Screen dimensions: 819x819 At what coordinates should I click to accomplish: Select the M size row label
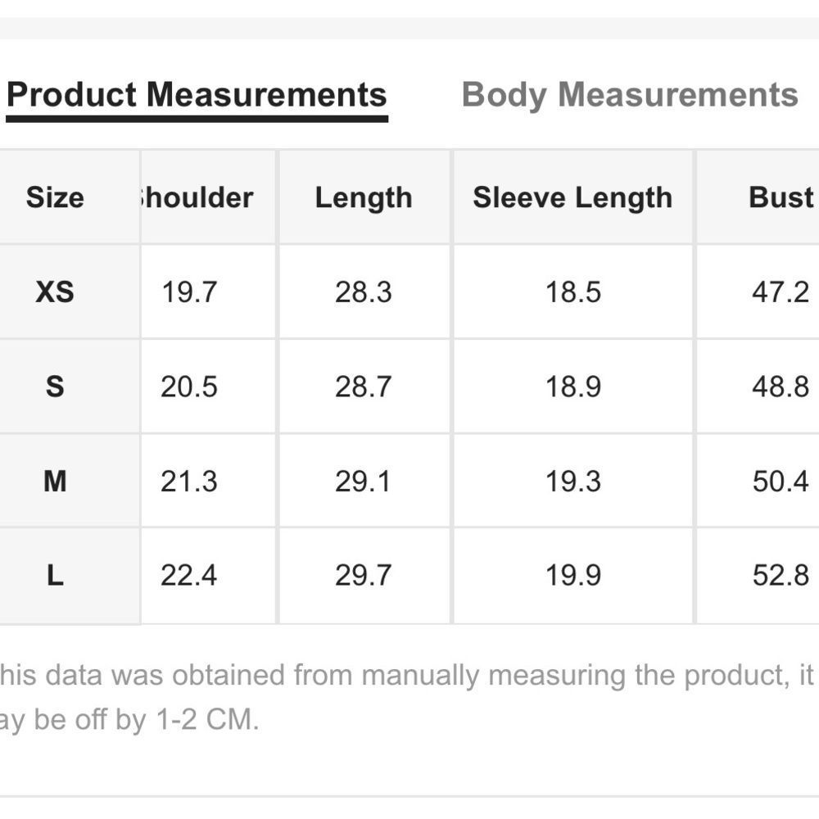55,481
